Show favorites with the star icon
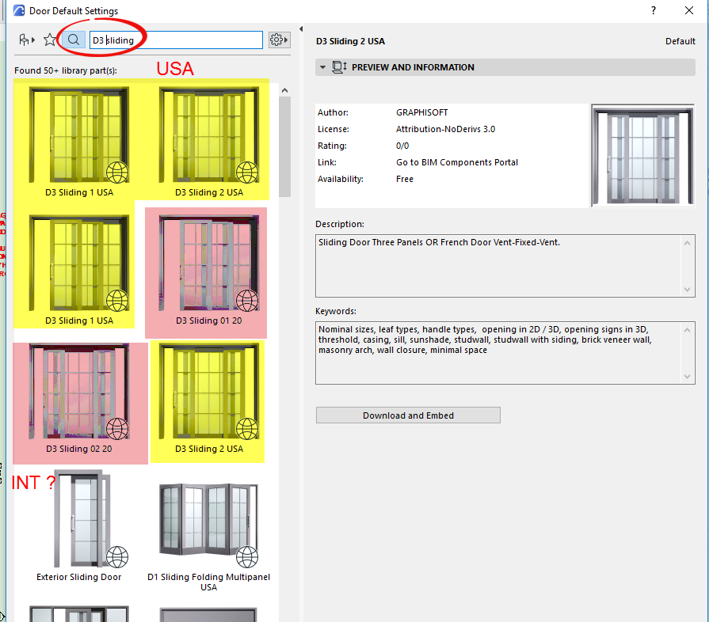 pyautogui.click(x=50, y=40)
